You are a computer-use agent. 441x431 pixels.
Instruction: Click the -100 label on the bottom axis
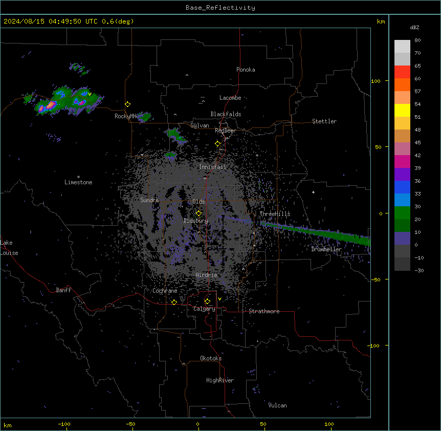click(64, 424)
